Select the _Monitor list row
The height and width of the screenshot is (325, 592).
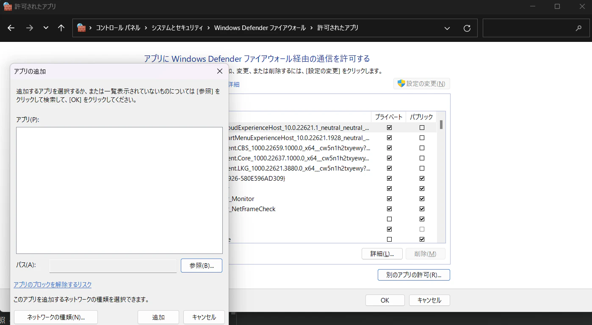[x=332, y=199]
